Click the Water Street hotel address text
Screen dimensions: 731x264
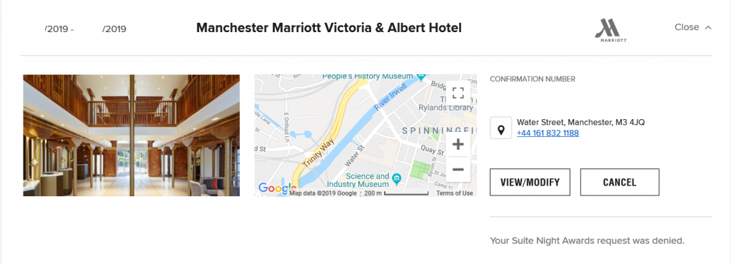[580, 123]
